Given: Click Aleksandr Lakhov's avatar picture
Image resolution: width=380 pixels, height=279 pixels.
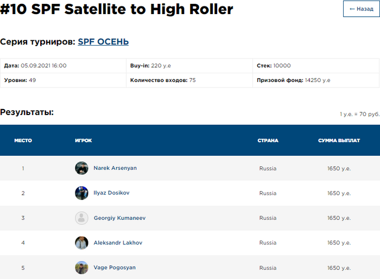Looking at the screenshot, I should click(x=81, y=243).
